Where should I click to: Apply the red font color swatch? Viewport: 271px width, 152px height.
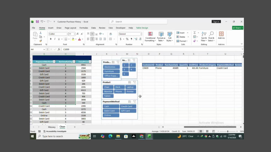coord(79,39)
